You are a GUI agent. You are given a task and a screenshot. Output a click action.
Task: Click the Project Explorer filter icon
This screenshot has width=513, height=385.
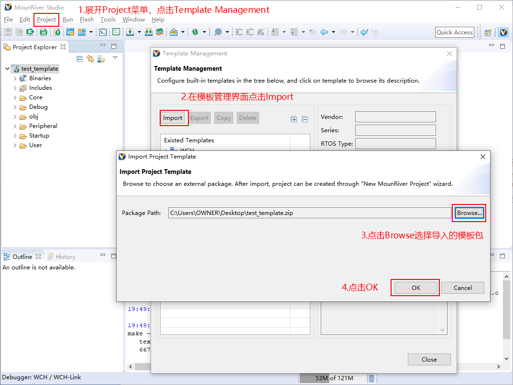pyautogui.click(x=101, y=59)
